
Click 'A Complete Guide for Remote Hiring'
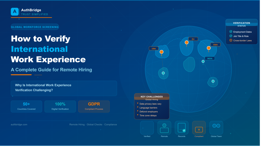coord(52,70)
